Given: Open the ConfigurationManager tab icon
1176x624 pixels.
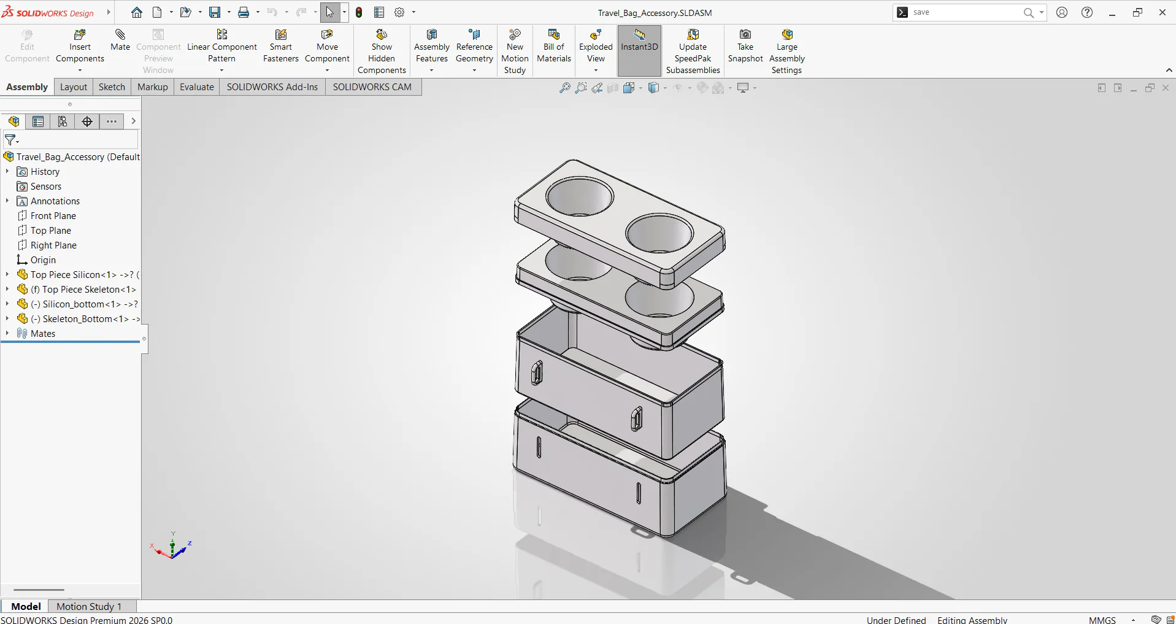Looking at the screenshot, I should [63, 121].
